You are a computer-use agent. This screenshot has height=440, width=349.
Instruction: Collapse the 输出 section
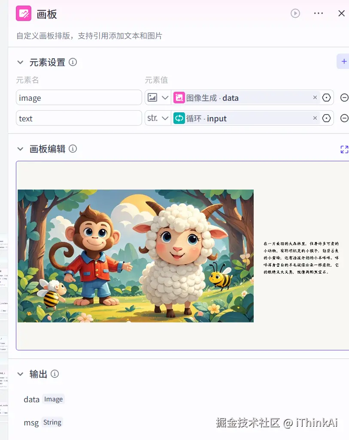(20, 374)
